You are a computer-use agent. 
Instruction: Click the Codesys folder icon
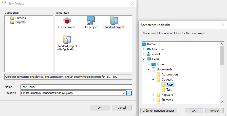tap(158, 80)
